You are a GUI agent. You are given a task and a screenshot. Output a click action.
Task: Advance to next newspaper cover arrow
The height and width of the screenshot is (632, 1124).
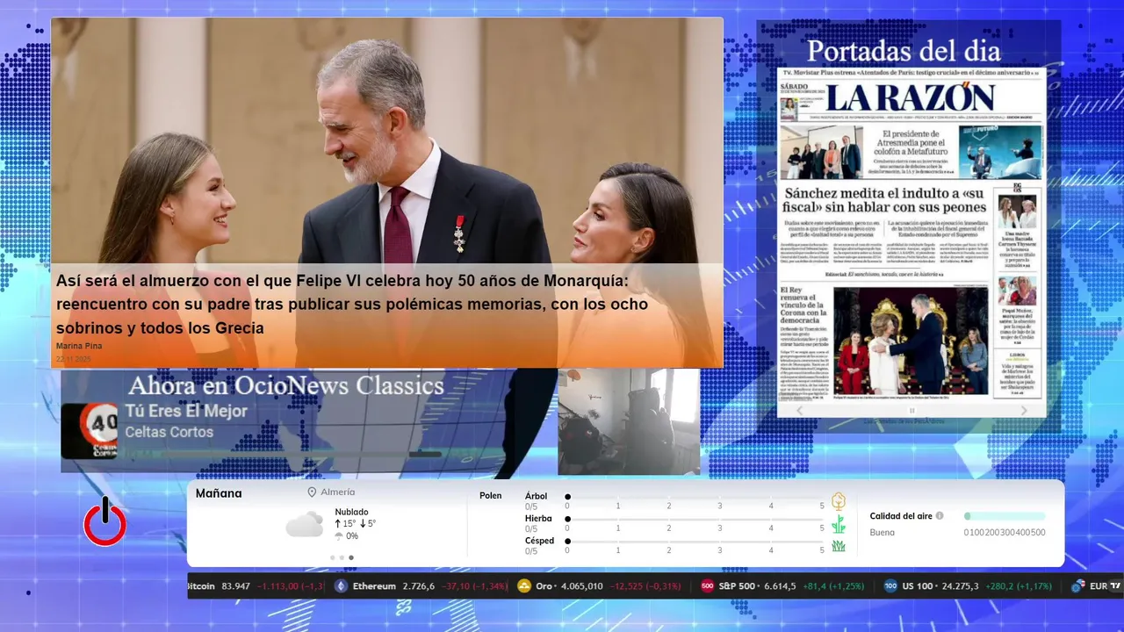pyautogui.click(x=1024, y=410)
